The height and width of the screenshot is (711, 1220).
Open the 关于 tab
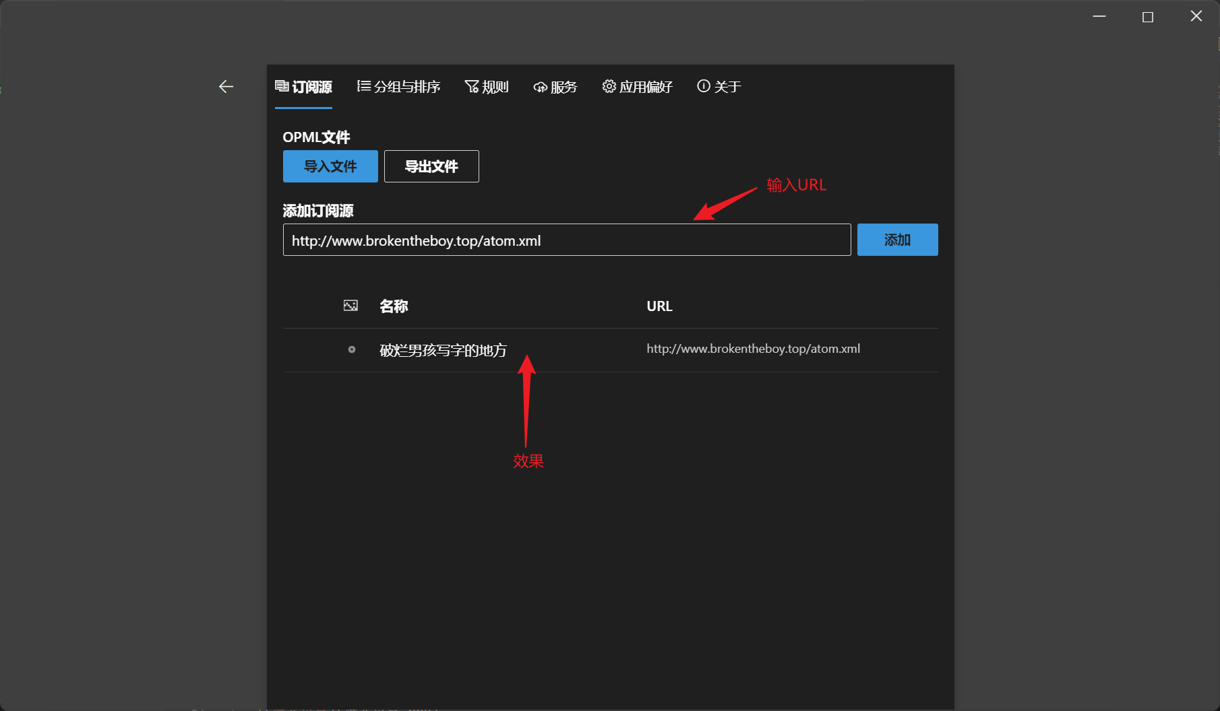pyautogui.click(x=719, y=87)
